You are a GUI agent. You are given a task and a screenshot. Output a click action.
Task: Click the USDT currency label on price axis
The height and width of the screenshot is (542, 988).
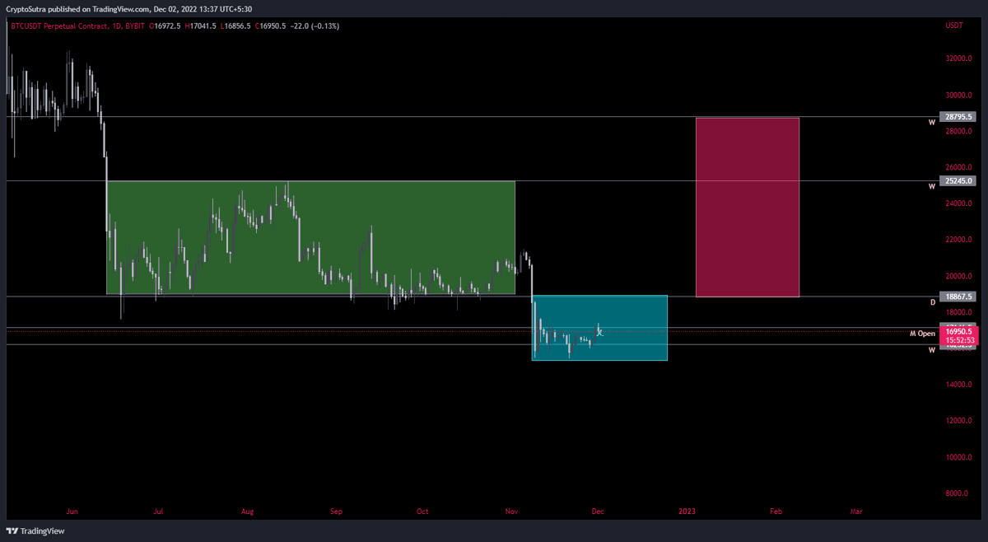pyautogui.click(x=954, y=26)
